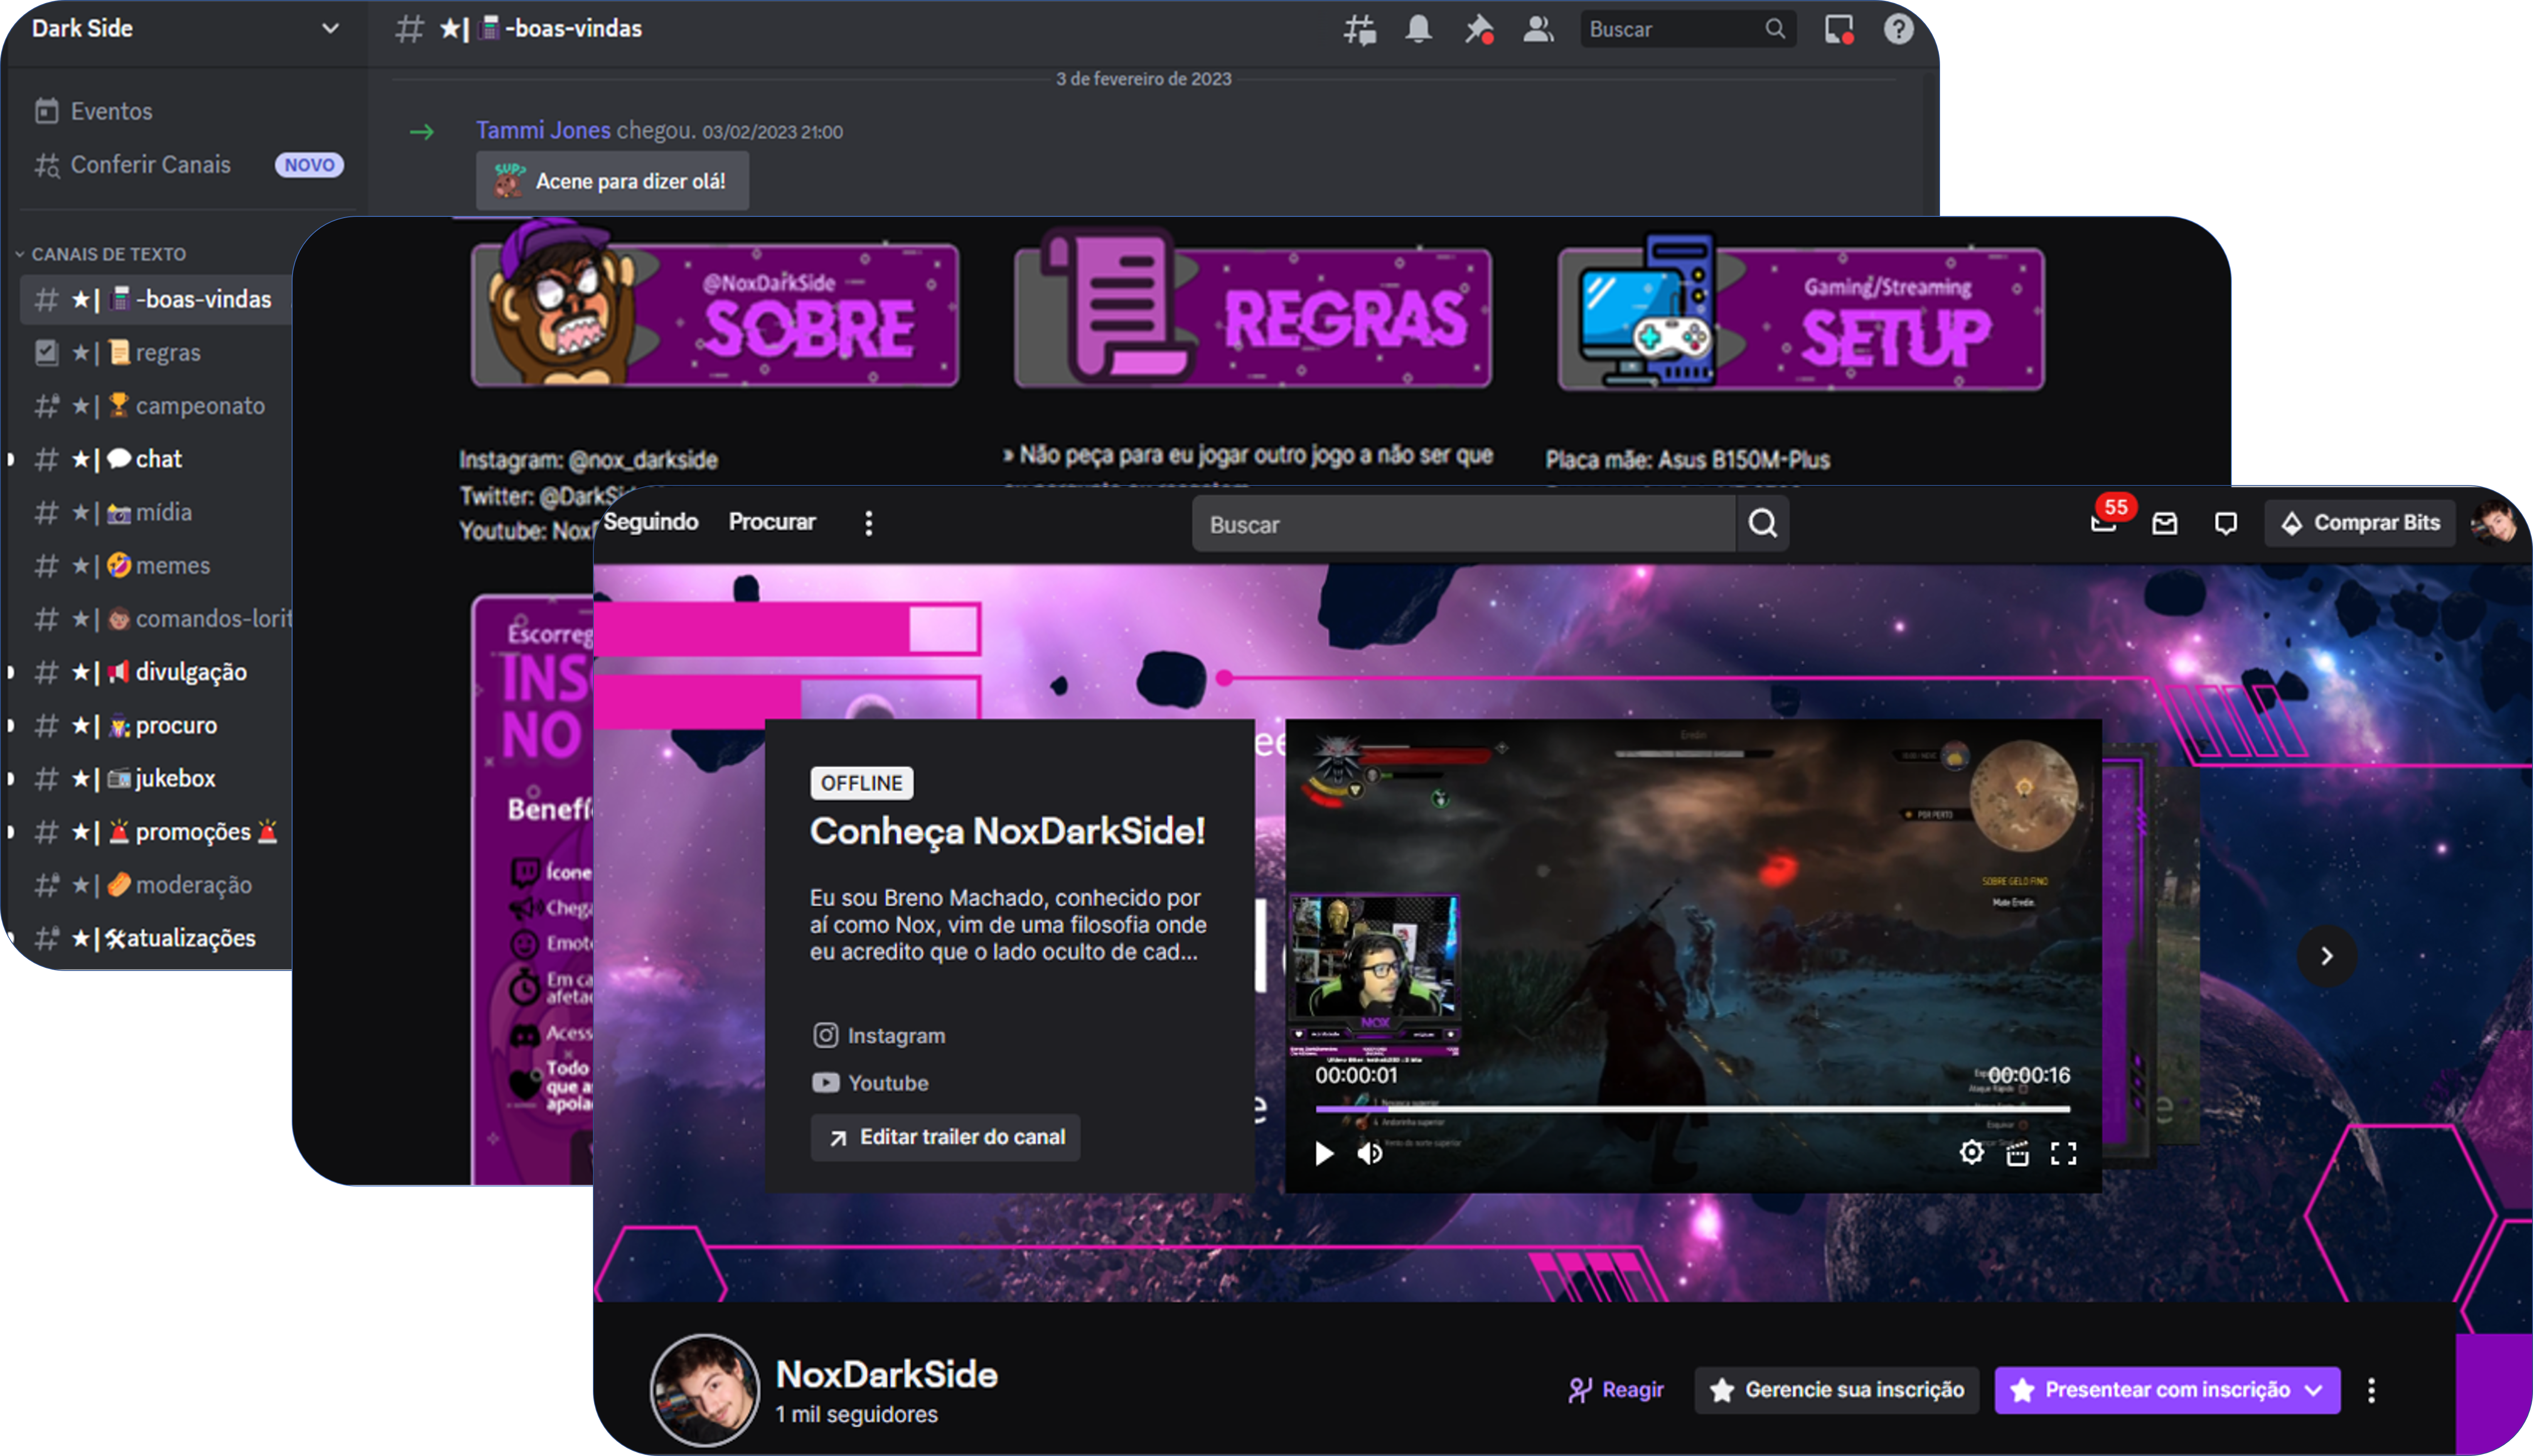Click NoxDarkSide profile avatar
2533x1456 pixels.
pos(704,1391)
